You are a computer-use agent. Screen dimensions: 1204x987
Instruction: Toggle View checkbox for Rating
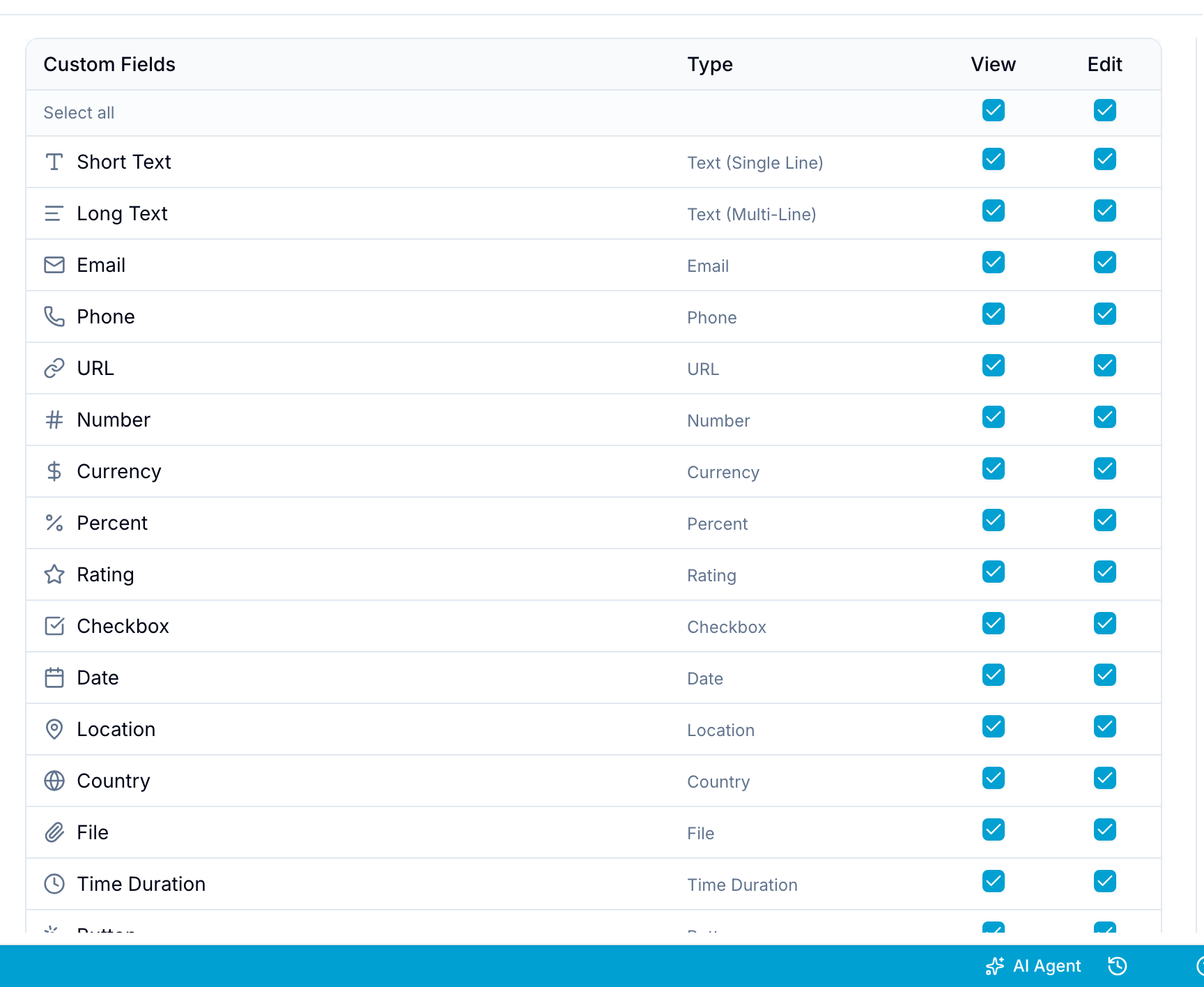click(x=994, y=572)
